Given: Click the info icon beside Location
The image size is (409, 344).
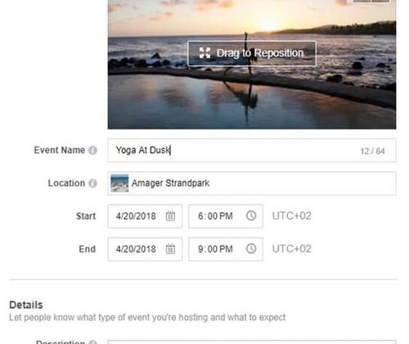Looking at the screenshot, I should (92, 183).
